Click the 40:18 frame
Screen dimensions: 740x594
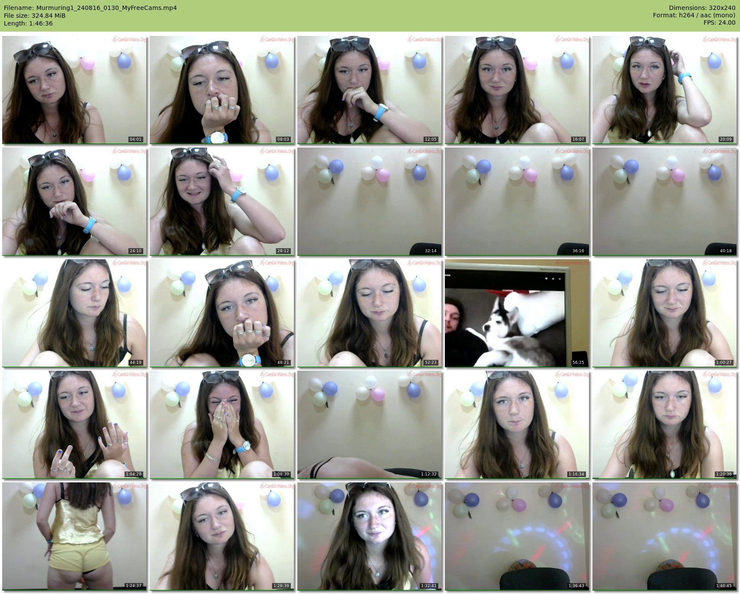point(665,201)
